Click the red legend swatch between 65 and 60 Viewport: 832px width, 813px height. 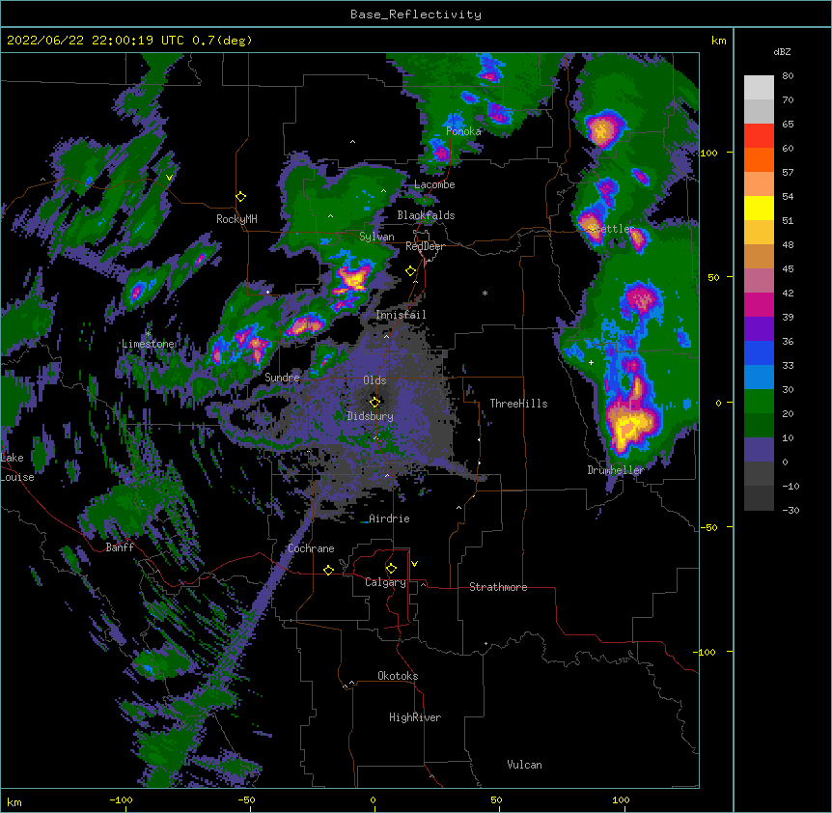point(759,136)
